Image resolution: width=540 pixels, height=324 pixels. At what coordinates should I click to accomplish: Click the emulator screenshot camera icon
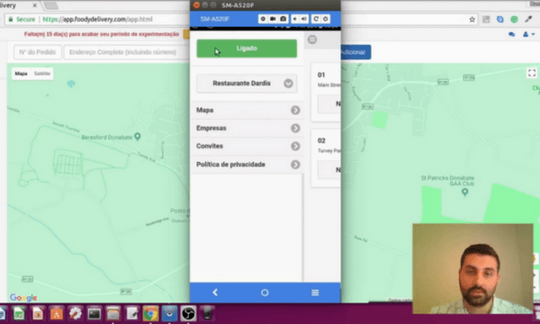(x=283, y=19)
